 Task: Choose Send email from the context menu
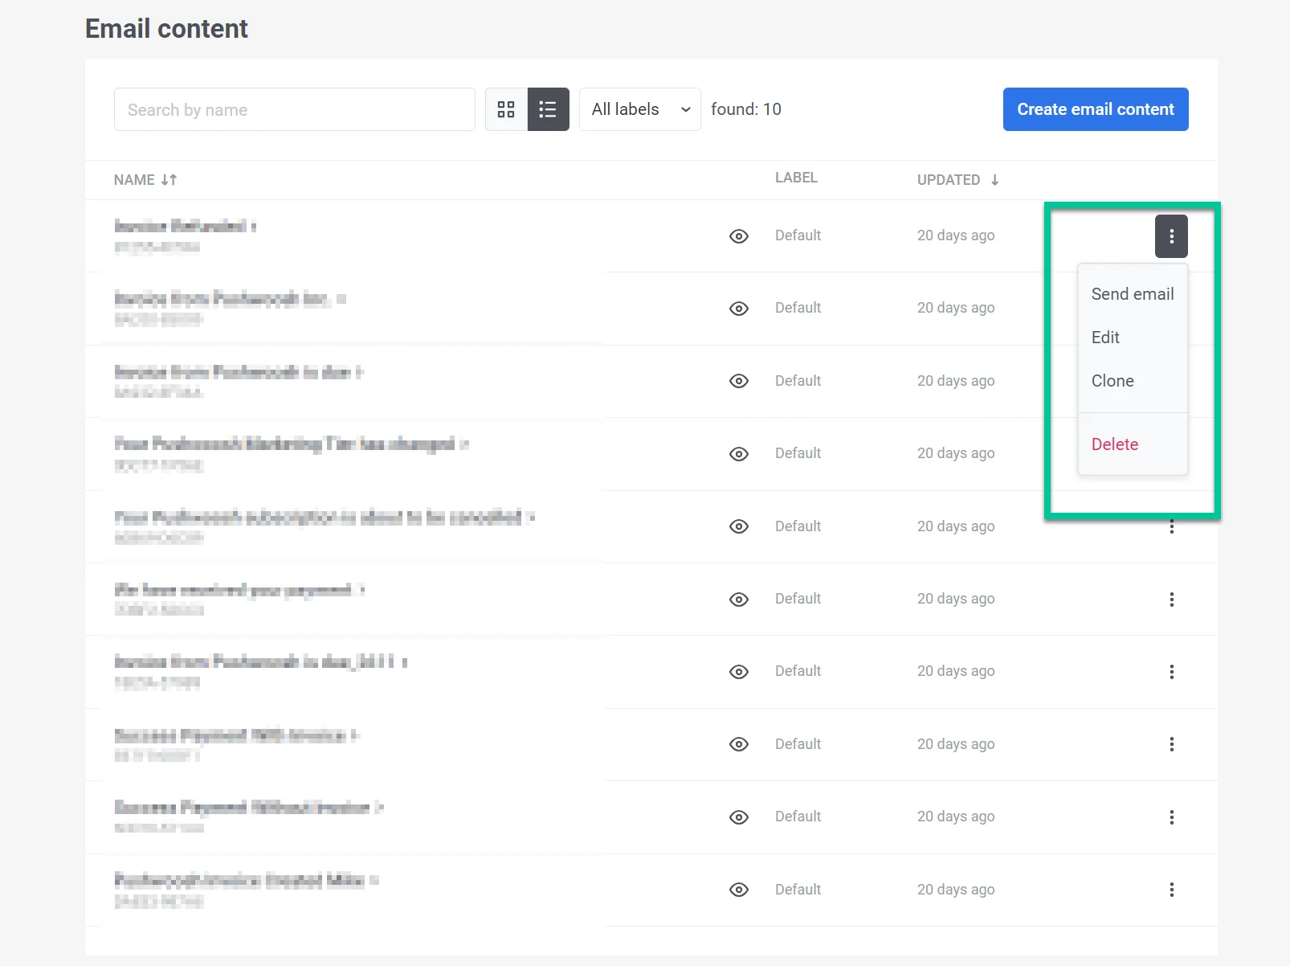[x=1132, y=294]
